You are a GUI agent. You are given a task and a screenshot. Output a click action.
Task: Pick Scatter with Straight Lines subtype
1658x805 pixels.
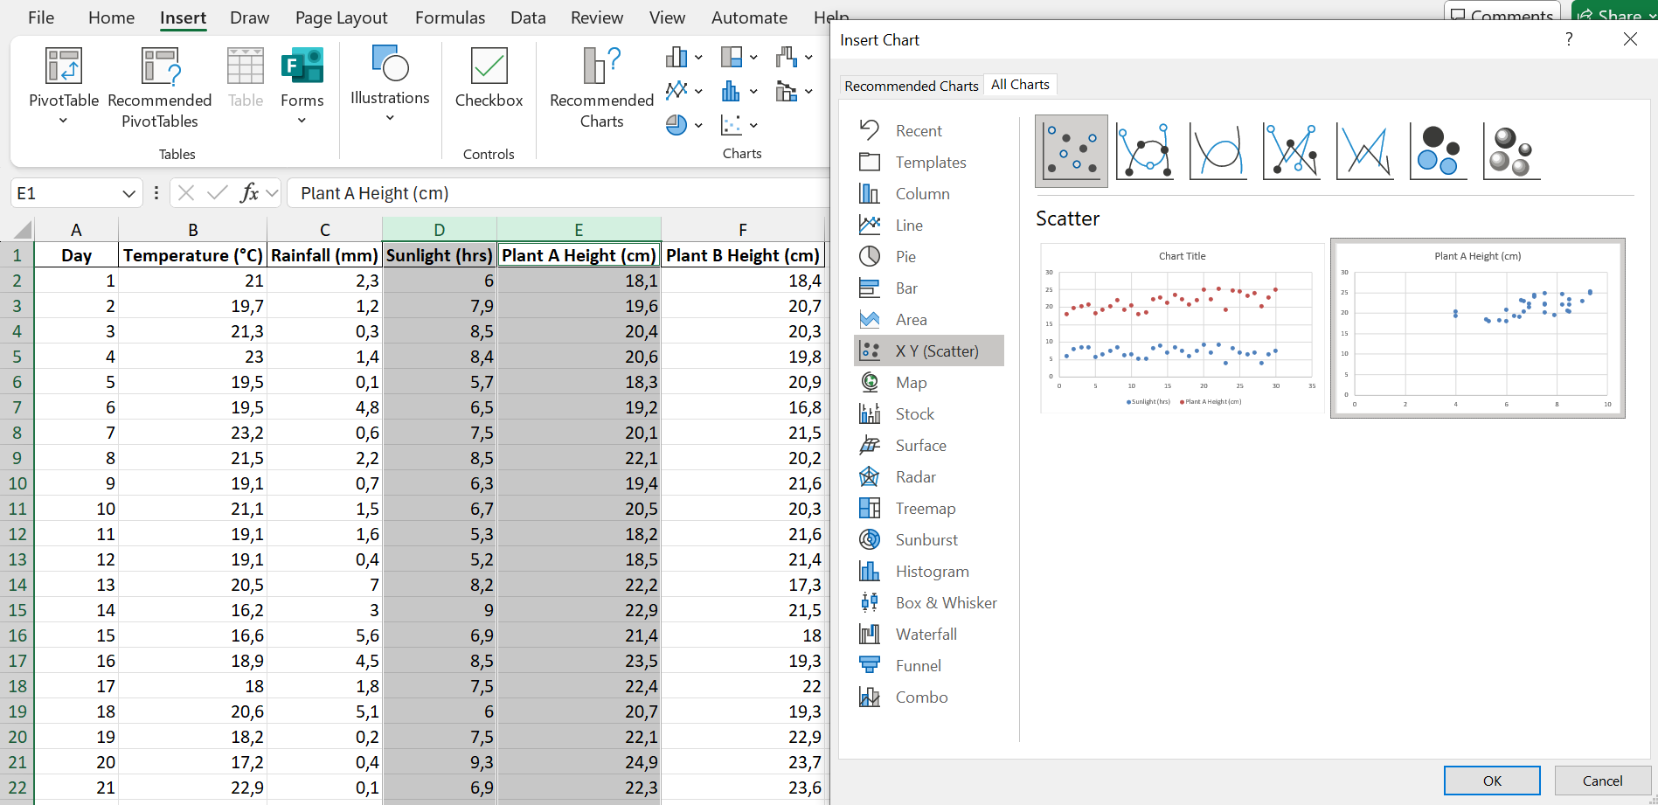coord(1364,151)
